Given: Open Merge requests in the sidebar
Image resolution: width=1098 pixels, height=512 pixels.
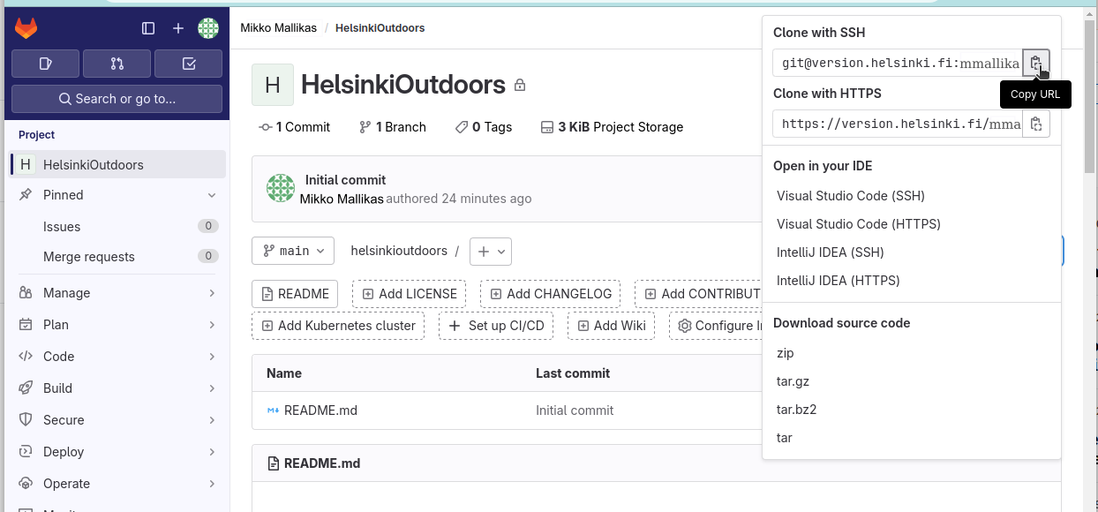Looking at the screenshot, I should click(117, 257).
